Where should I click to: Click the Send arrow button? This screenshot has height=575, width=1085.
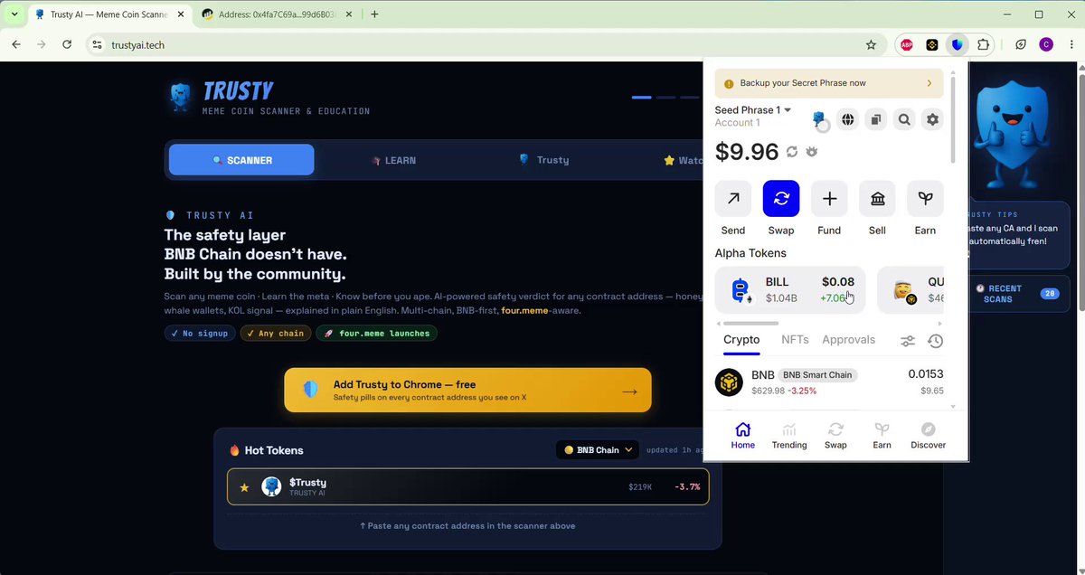tap(733, 198)
